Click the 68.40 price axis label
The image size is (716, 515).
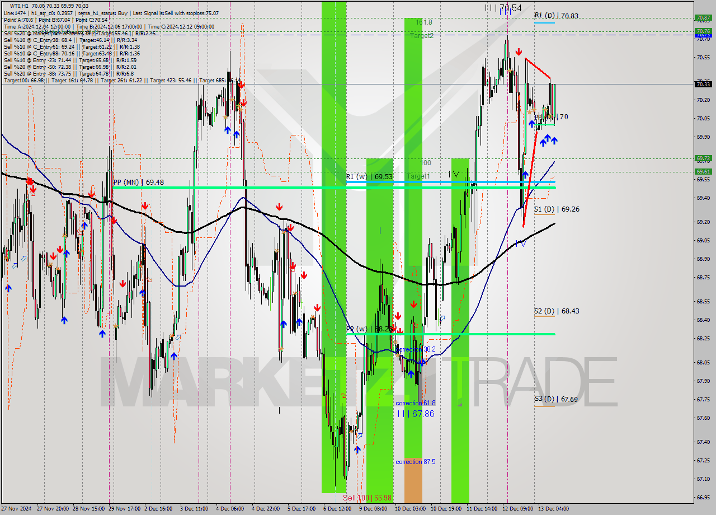coord(703,320)
